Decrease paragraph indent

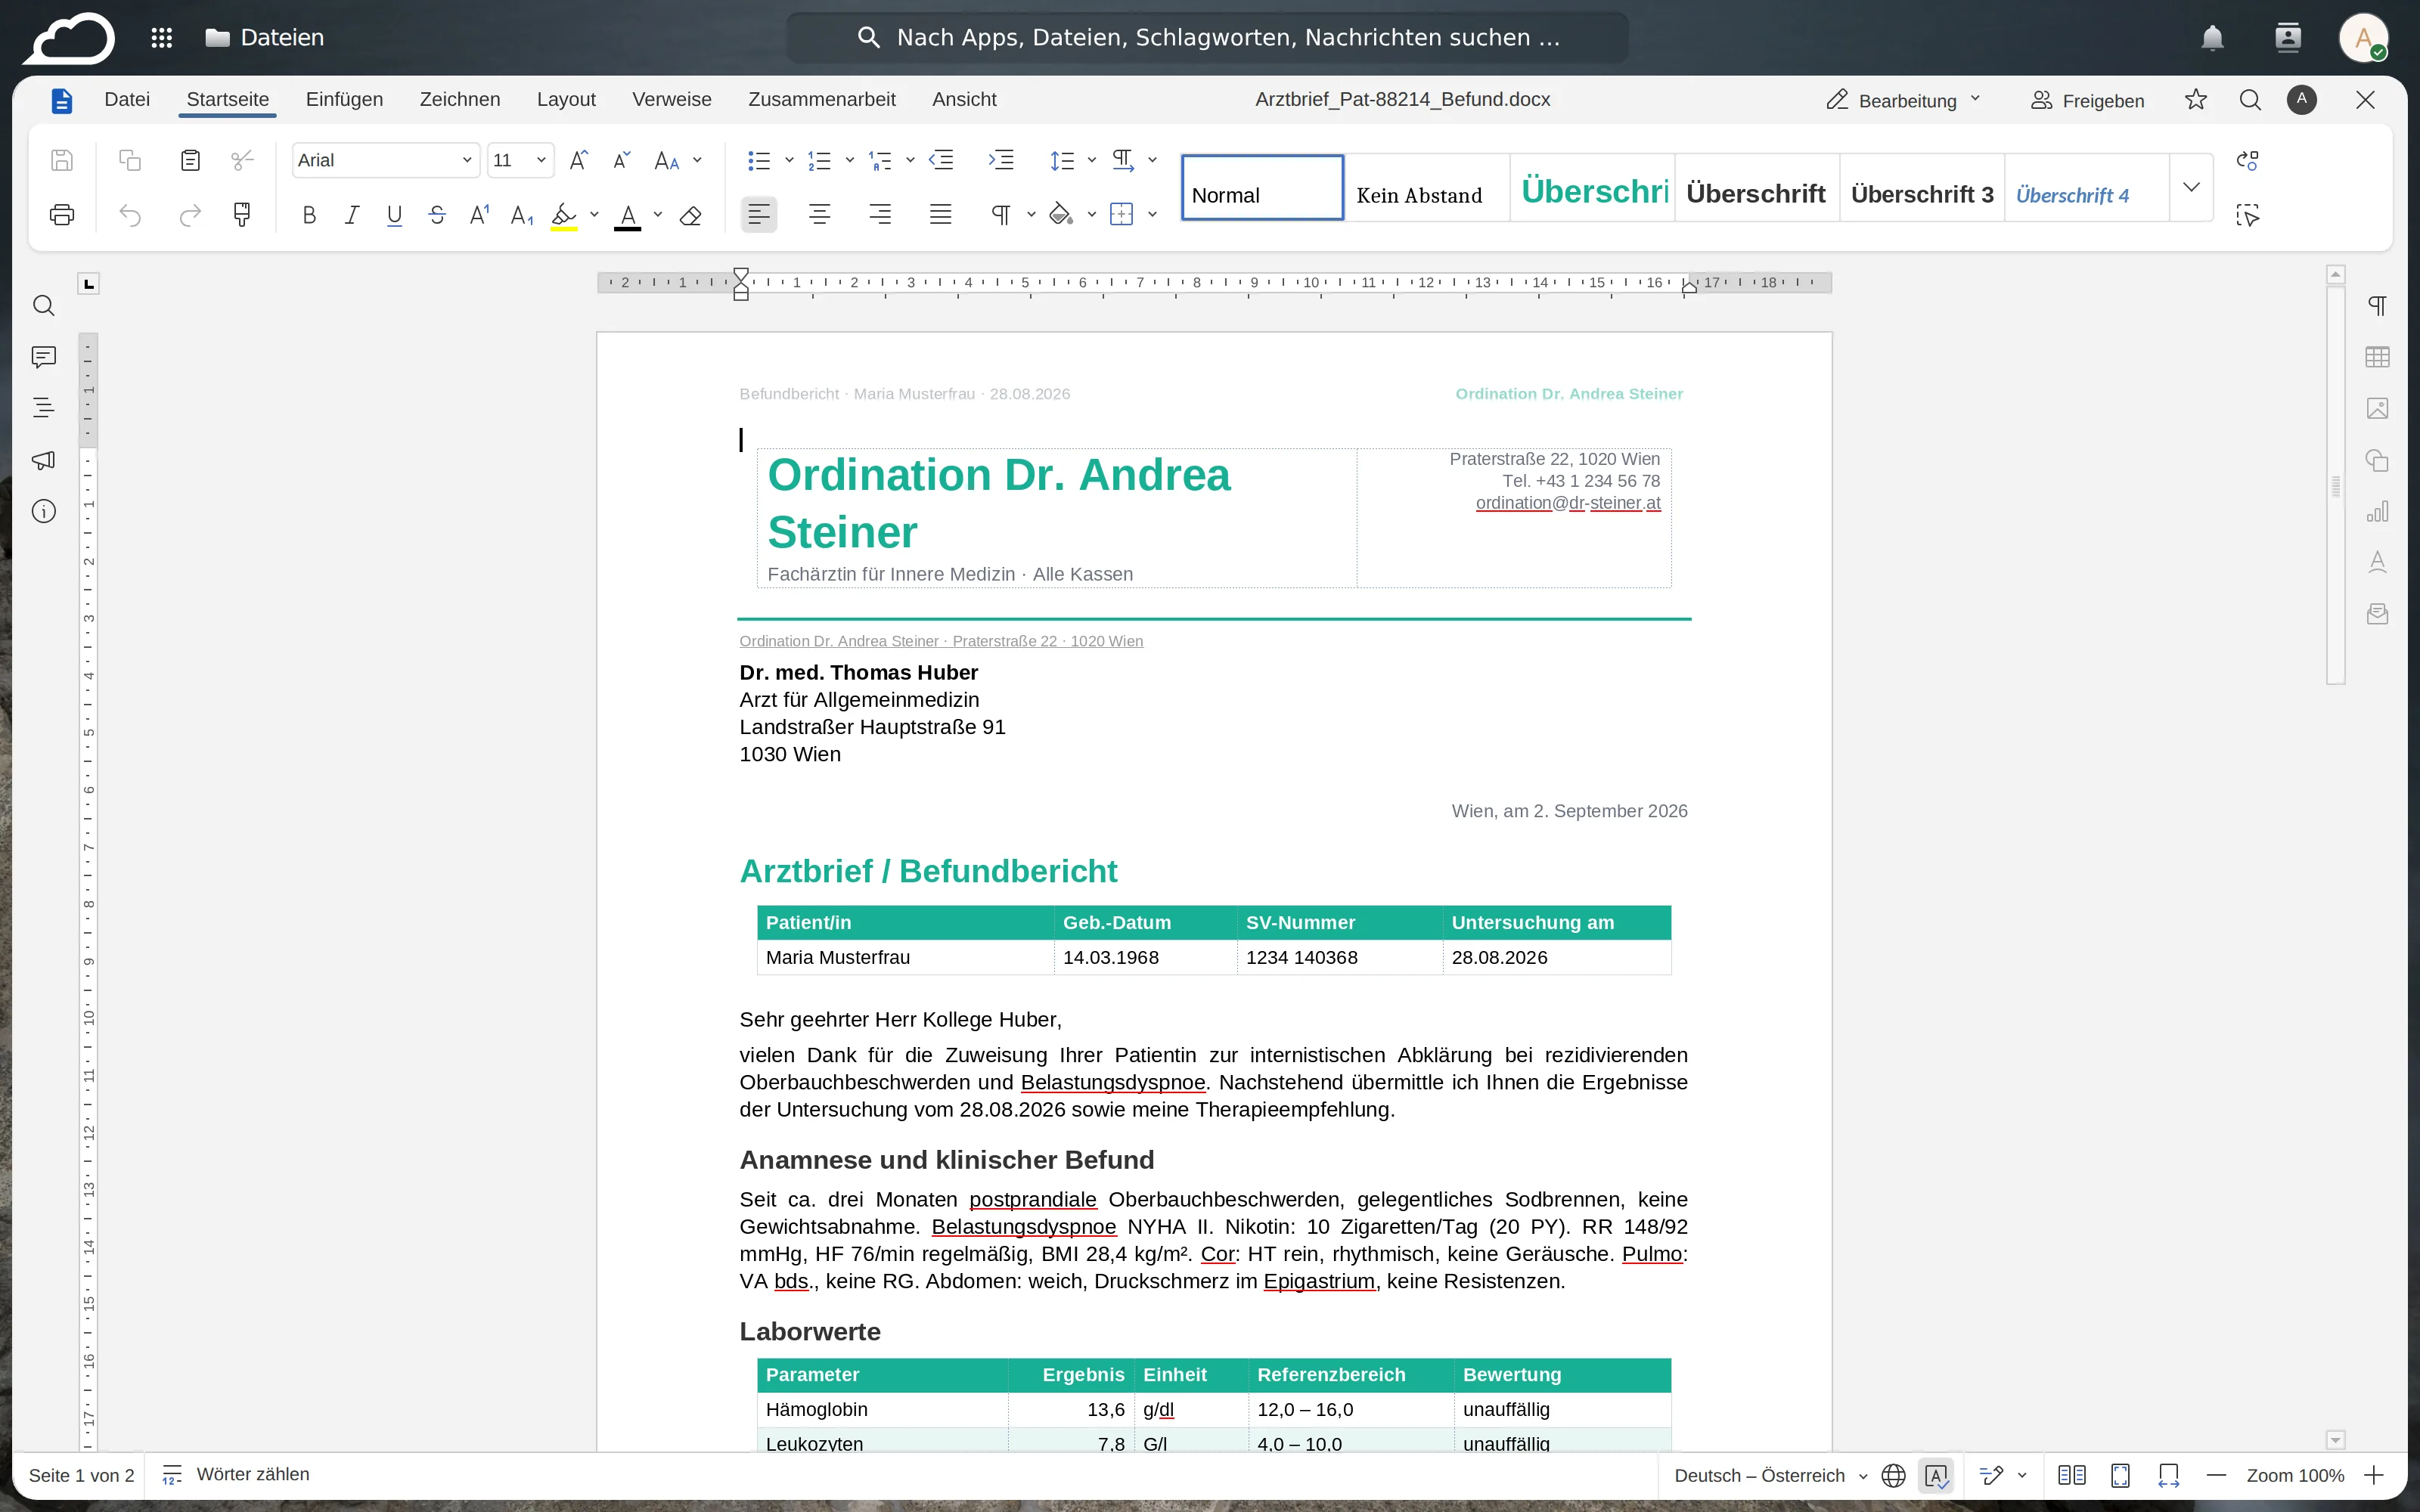[941, 160]
